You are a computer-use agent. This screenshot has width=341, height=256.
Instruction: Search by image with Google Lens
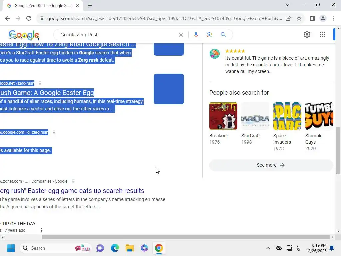tap(209, 35)
